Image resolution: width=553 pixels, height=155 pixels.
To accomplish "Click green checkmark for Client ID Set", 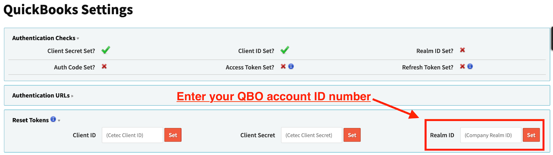I will point(285,50).
